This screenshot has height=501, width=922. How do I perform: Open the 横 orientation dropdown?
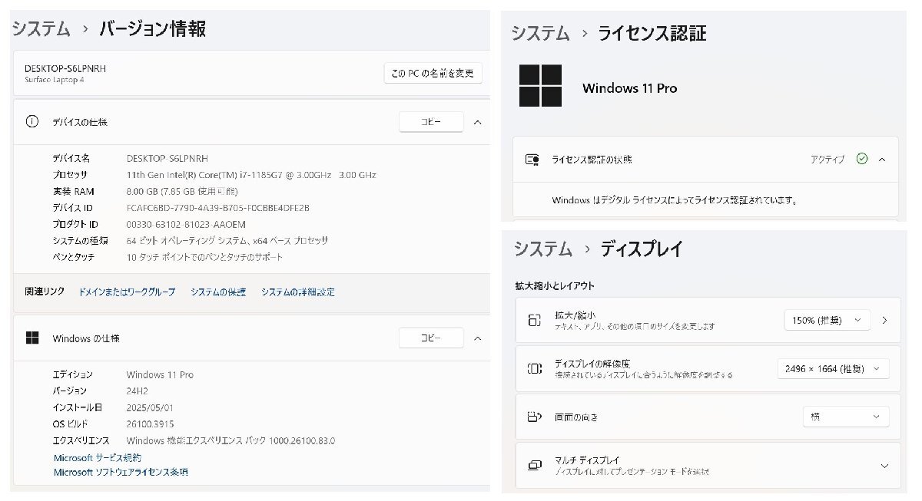coord(845,417)
